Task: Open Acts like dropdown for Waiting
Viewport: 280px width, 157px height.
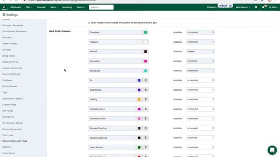Action: click(200, 99)
